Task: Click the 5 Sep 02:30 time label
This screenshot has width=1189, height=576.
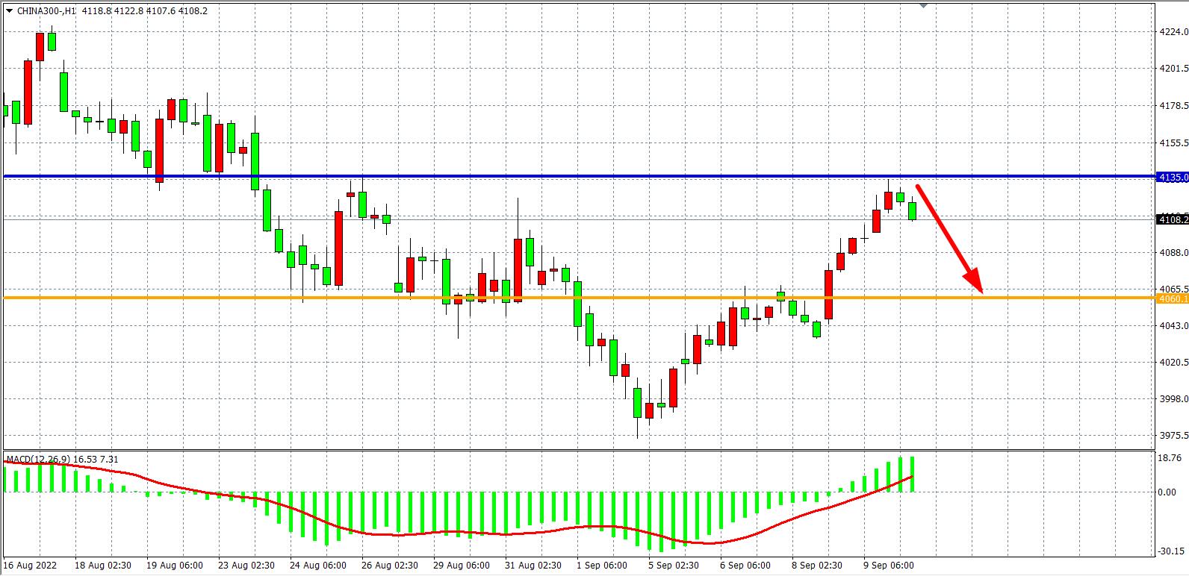Action: [674, 566]
